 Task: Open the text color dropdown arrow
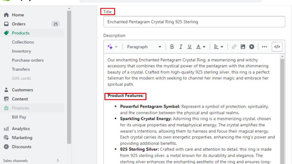click(204, 47)
